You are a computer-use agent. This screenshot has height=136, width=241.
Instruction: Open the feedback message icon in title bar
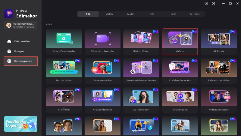point(206,4)
